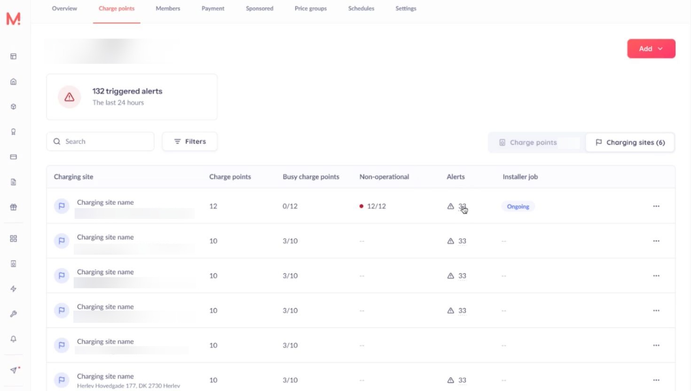The image size is (691, 391).
Task: Click the Herlev Hovedgade 177 address text
Action: coord(128,386)
